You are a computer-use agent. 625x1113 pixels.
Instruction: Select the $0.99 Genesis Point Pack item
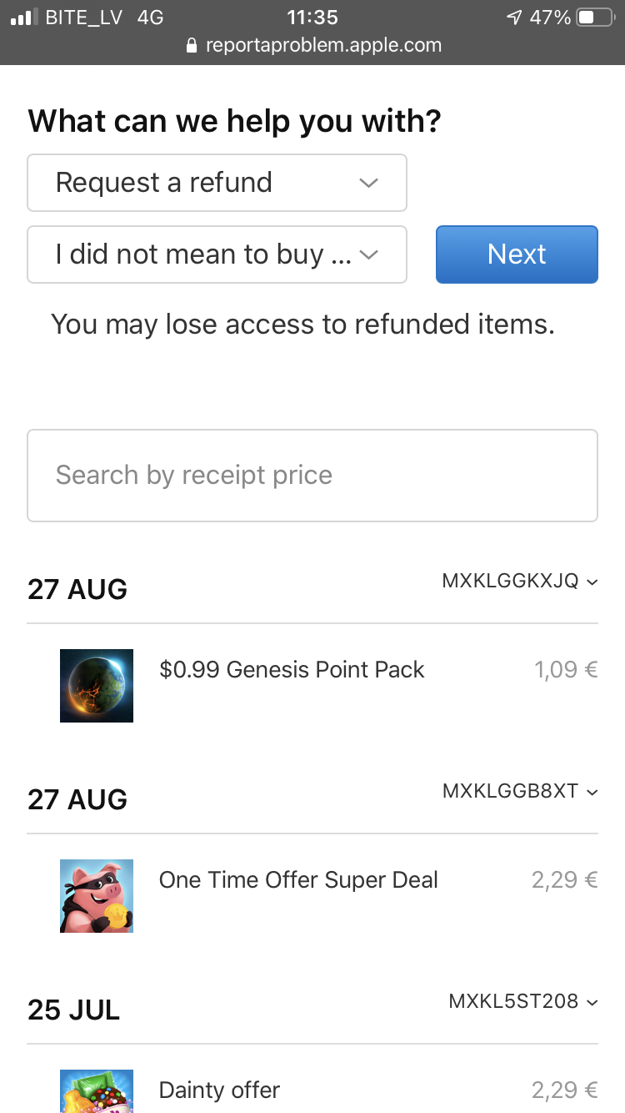292,670
